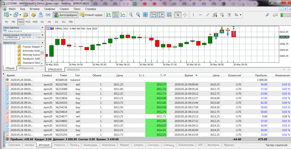Open the chat bubbles icon
Image resolution: width=291 pixels, height=149 pixels.
point(276,15)
